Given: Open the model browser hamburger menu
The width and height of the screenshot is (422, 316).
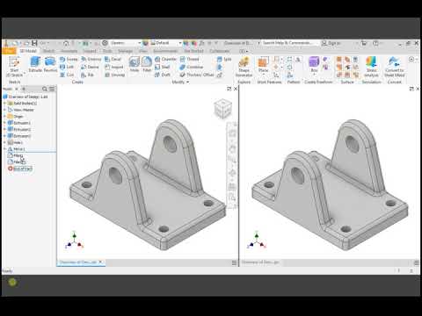Looking at the screenshot, I should coord(52,89).
